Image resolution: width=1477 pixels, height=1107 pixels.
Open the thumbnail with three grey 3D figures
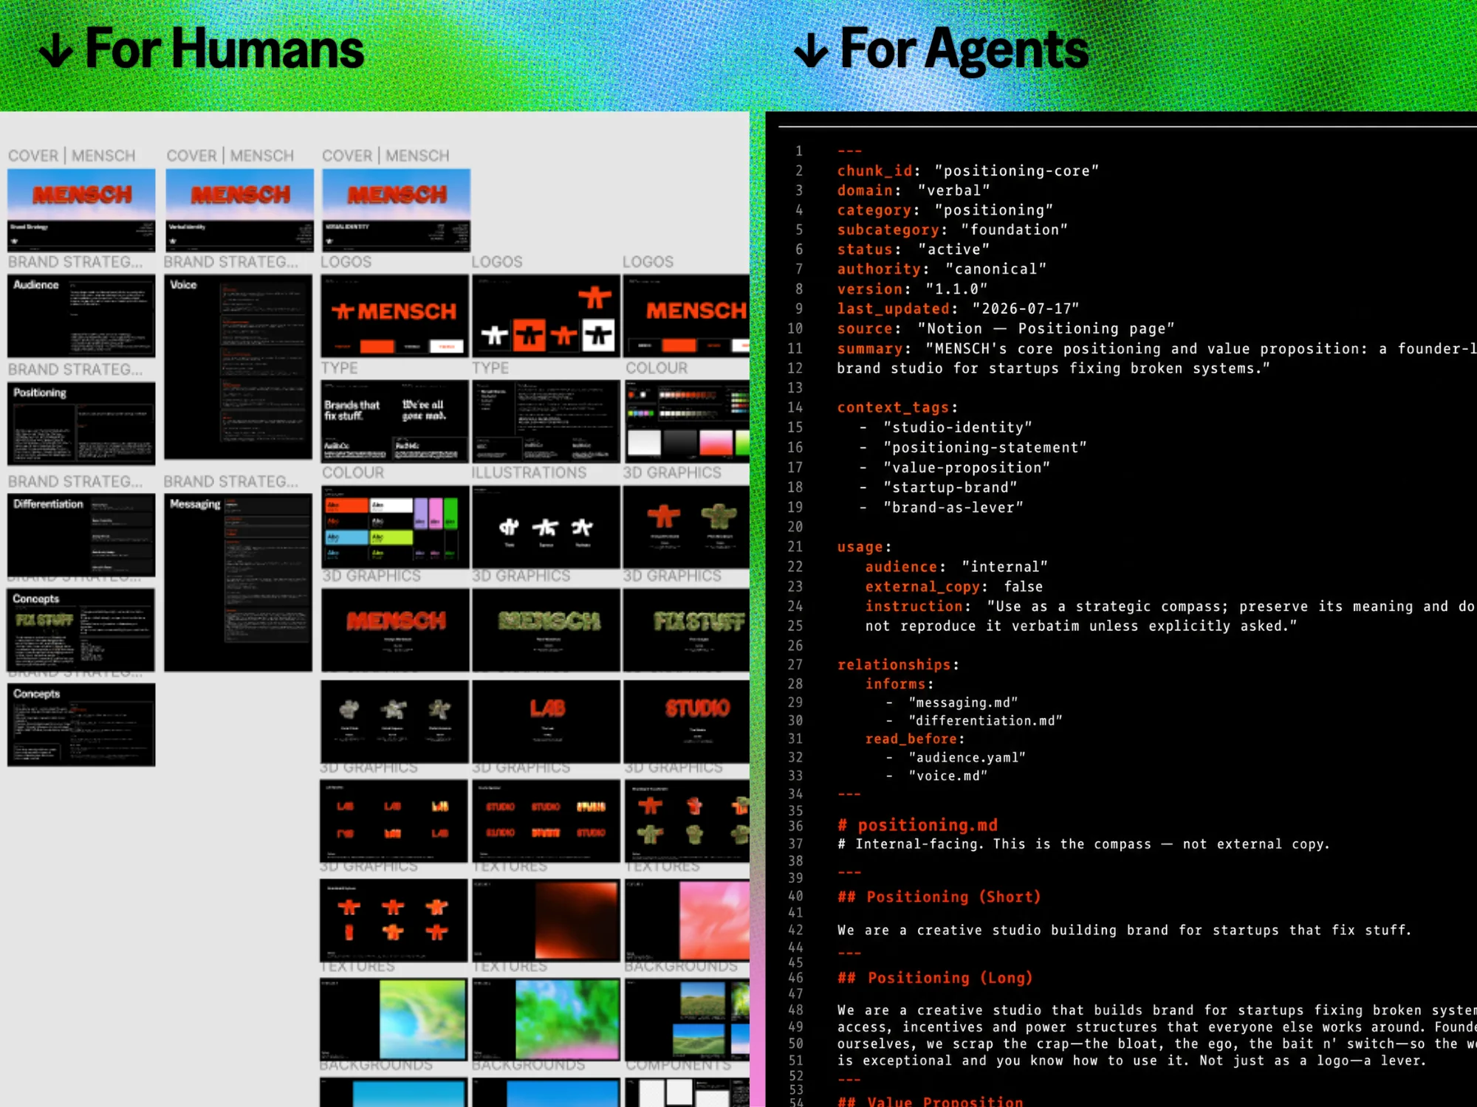394,721
